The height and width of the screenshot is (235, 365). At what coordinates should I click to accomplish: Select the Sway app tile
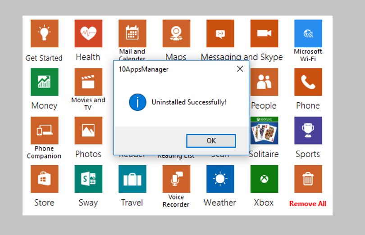click(88, 179)
